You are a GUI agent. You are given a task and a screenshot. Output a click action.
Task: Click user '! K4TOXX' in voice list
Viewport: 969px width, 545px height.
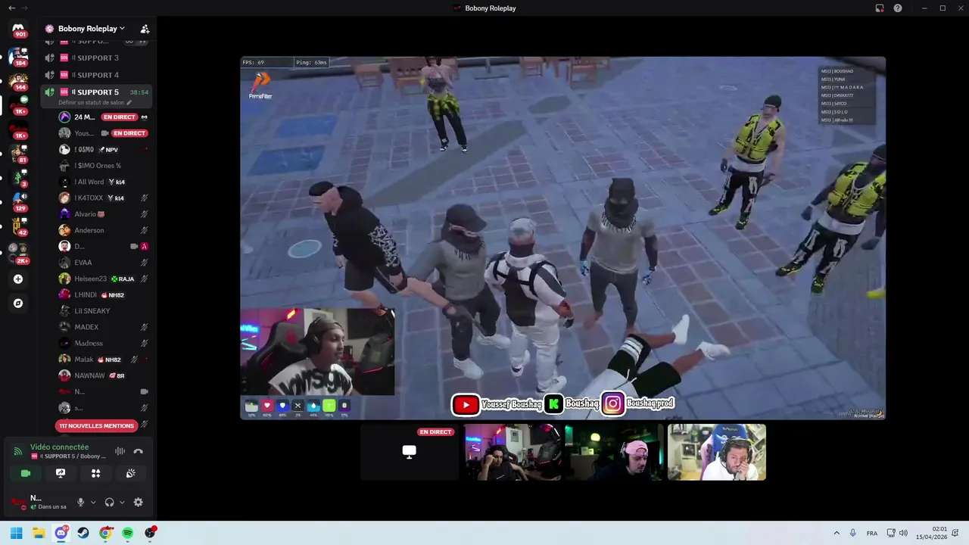pos(104,198)
